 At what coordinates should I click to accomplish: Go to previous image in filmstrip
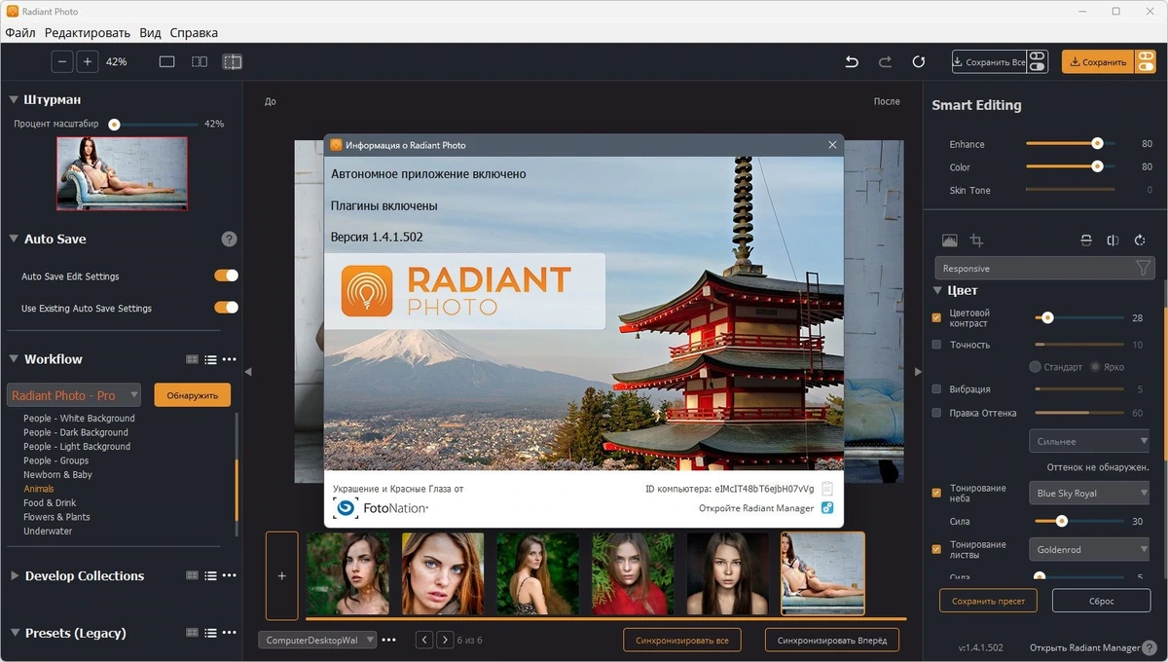[424, 640]
